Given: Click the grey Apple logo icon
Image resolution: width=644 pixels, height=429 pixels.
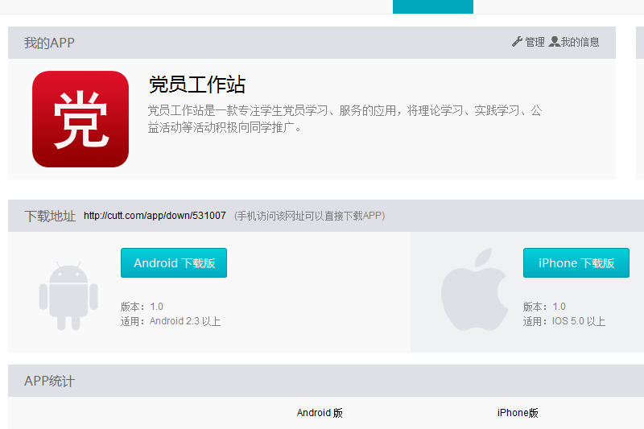Looking at the screenshot, I should pos(475,290).
